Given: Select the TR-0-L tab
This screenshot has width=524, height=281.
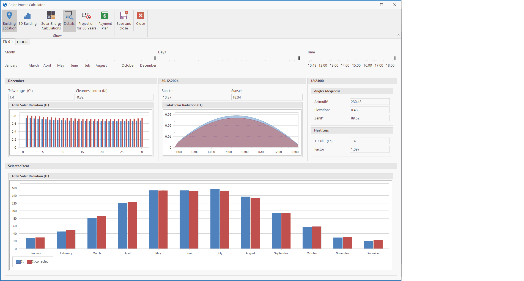Looking at the screenshot, I should 8,42.
